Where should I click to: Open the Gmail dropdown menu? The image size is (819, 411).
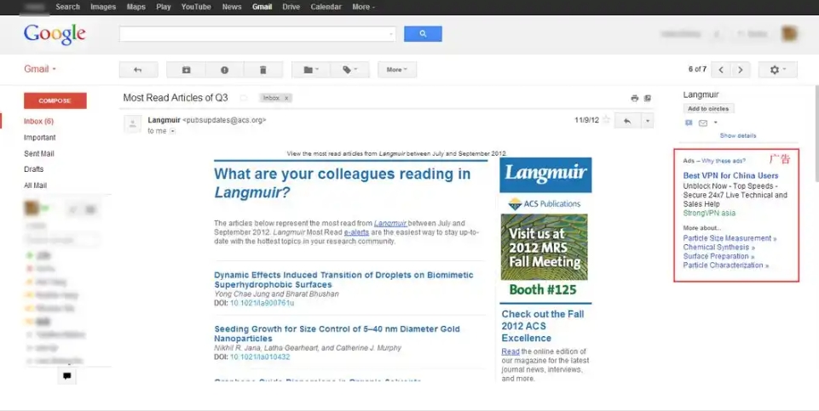[x=40, y=69]
